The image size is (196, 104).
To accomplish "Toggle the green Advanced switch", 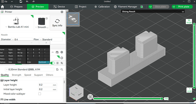I will [x=52, y=63].
